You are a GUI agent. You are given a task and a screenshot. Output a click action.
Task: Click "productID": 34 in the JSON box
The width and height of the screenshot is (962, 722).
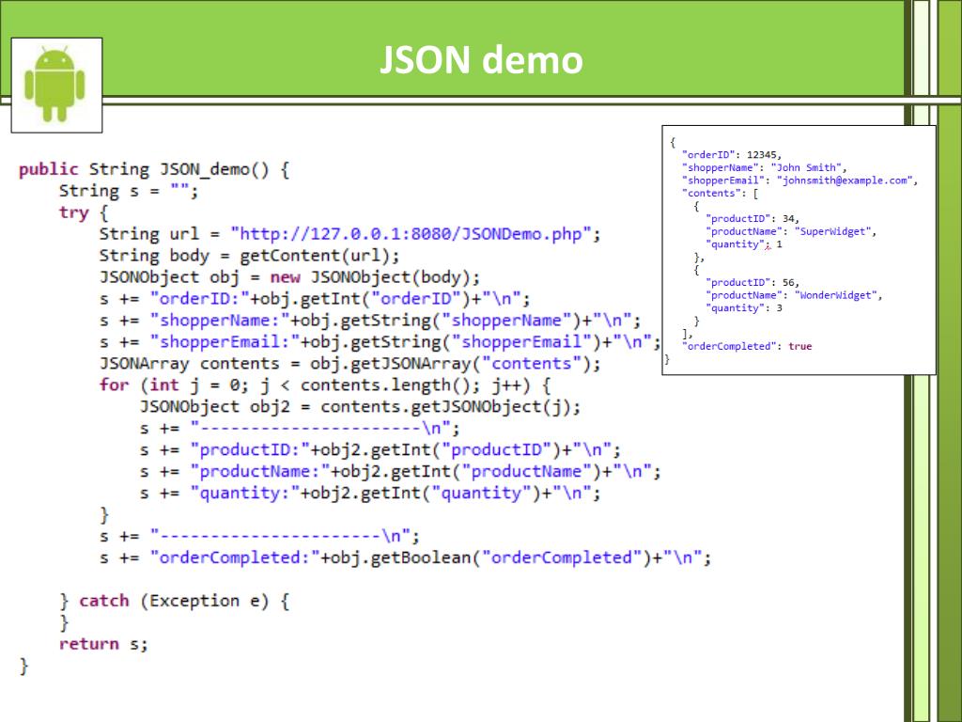click(753, 218)
